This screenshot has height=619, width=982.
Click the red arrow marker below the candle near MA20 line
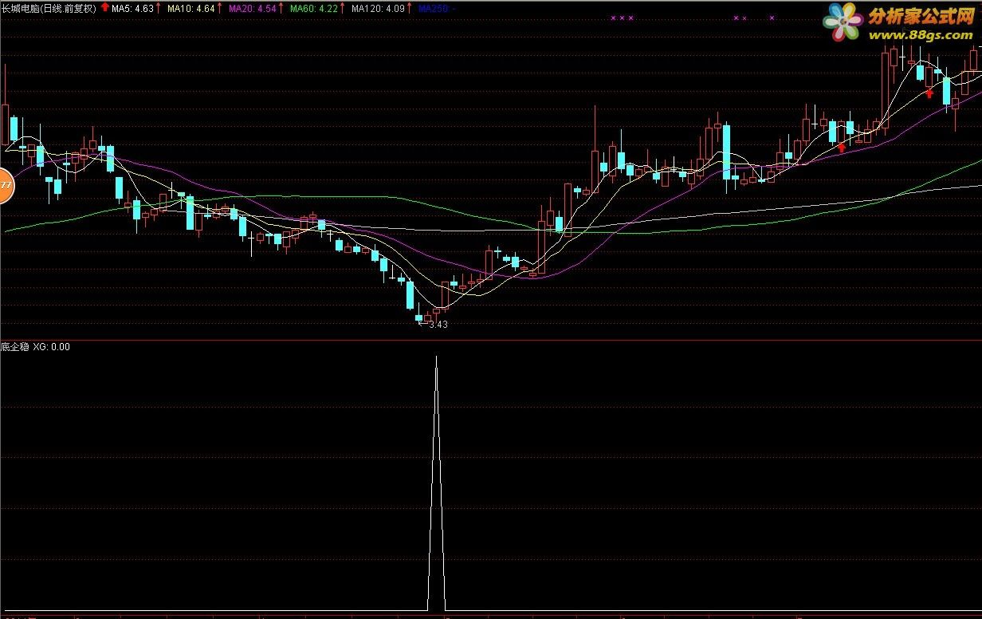tap(842, 147)
